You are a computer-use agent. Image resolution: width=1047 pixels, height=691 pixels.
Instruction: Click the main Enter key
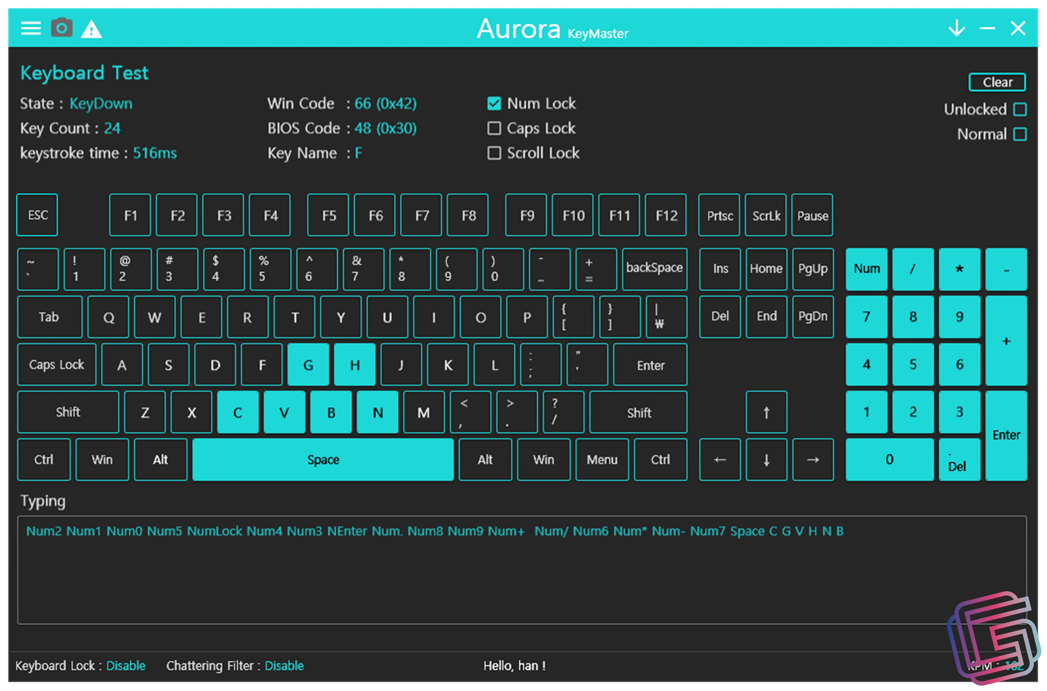pyautogui.click(x=650, y=364)
